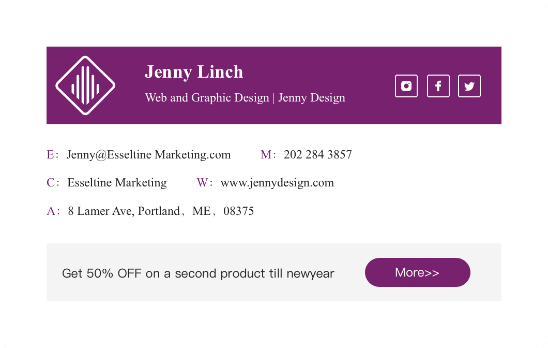
Task: Click the Jenny@Esseltine Marketing.com email address
Action: click(x=148, y=155)
